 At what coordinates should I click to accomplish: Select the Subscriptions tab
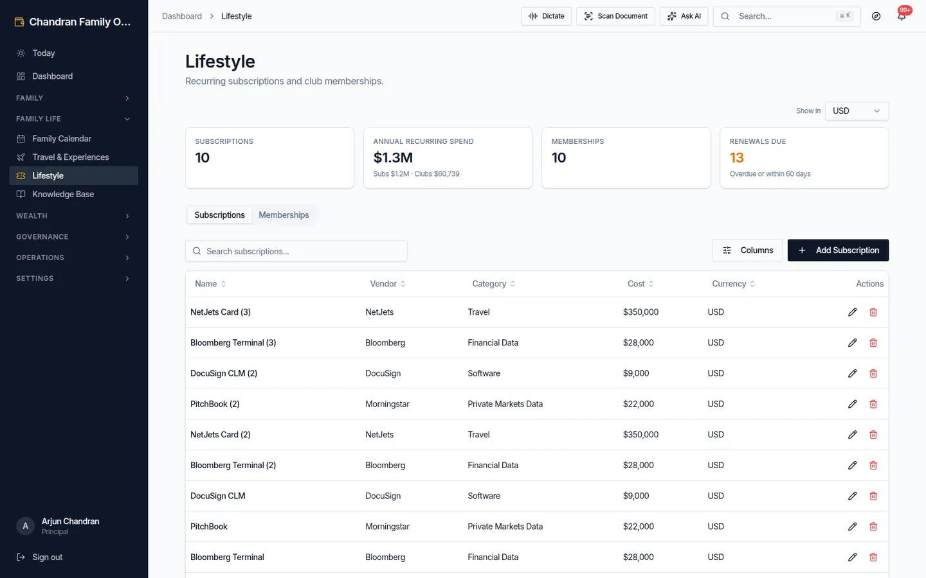point(219,215)
